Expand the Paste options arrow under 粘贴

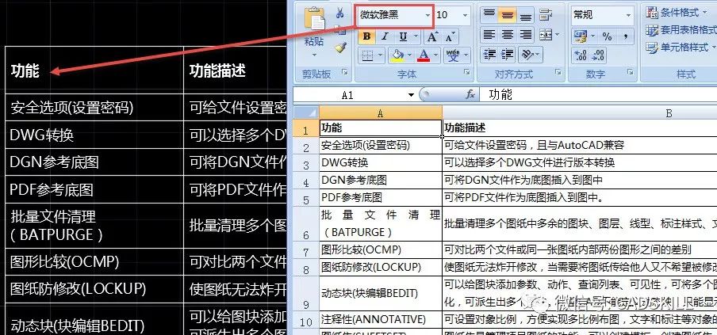[x=314, y=55]
